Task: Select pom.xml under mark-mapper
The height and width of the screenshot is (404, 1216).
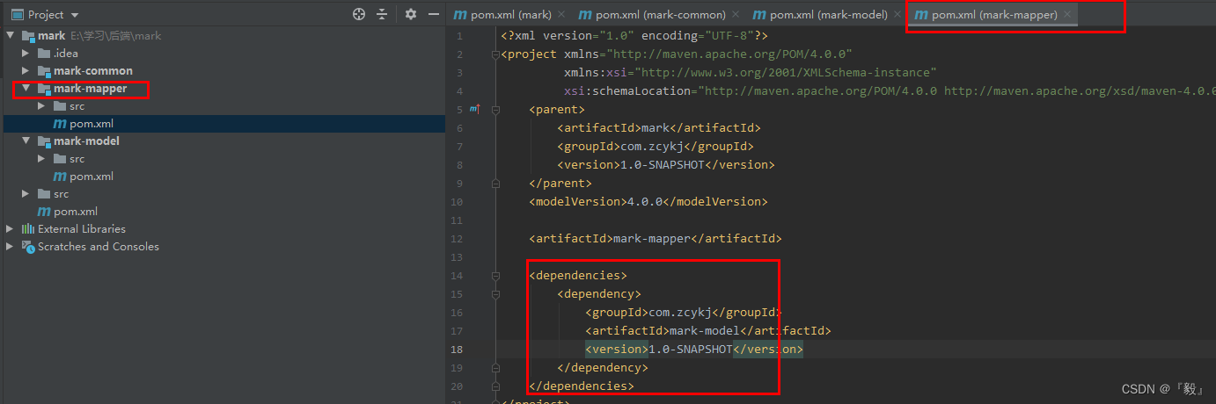Action: [x=91, y=124]
